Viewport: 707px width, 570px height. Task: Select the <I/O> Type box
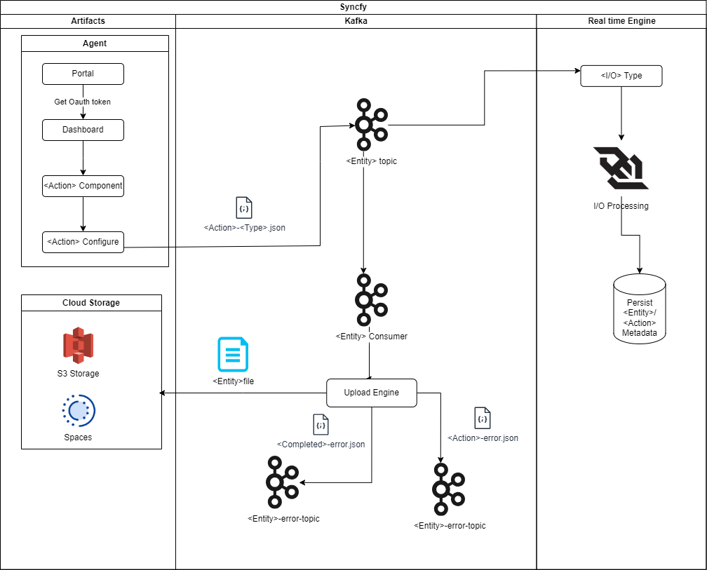click(621, 76)
